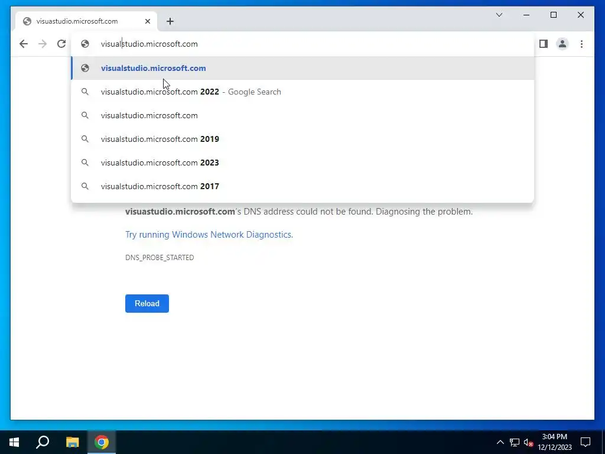This screenshot has width=605, height=454.
Task: Open File Explorer from the taskbar
Action: point(72,442)
